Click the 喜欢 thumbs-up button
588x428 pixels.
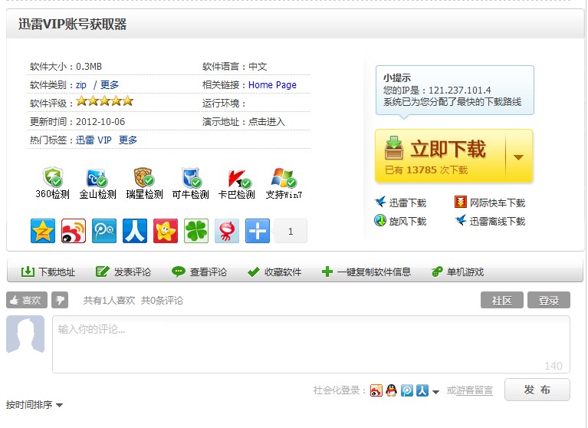click(27, 300)
